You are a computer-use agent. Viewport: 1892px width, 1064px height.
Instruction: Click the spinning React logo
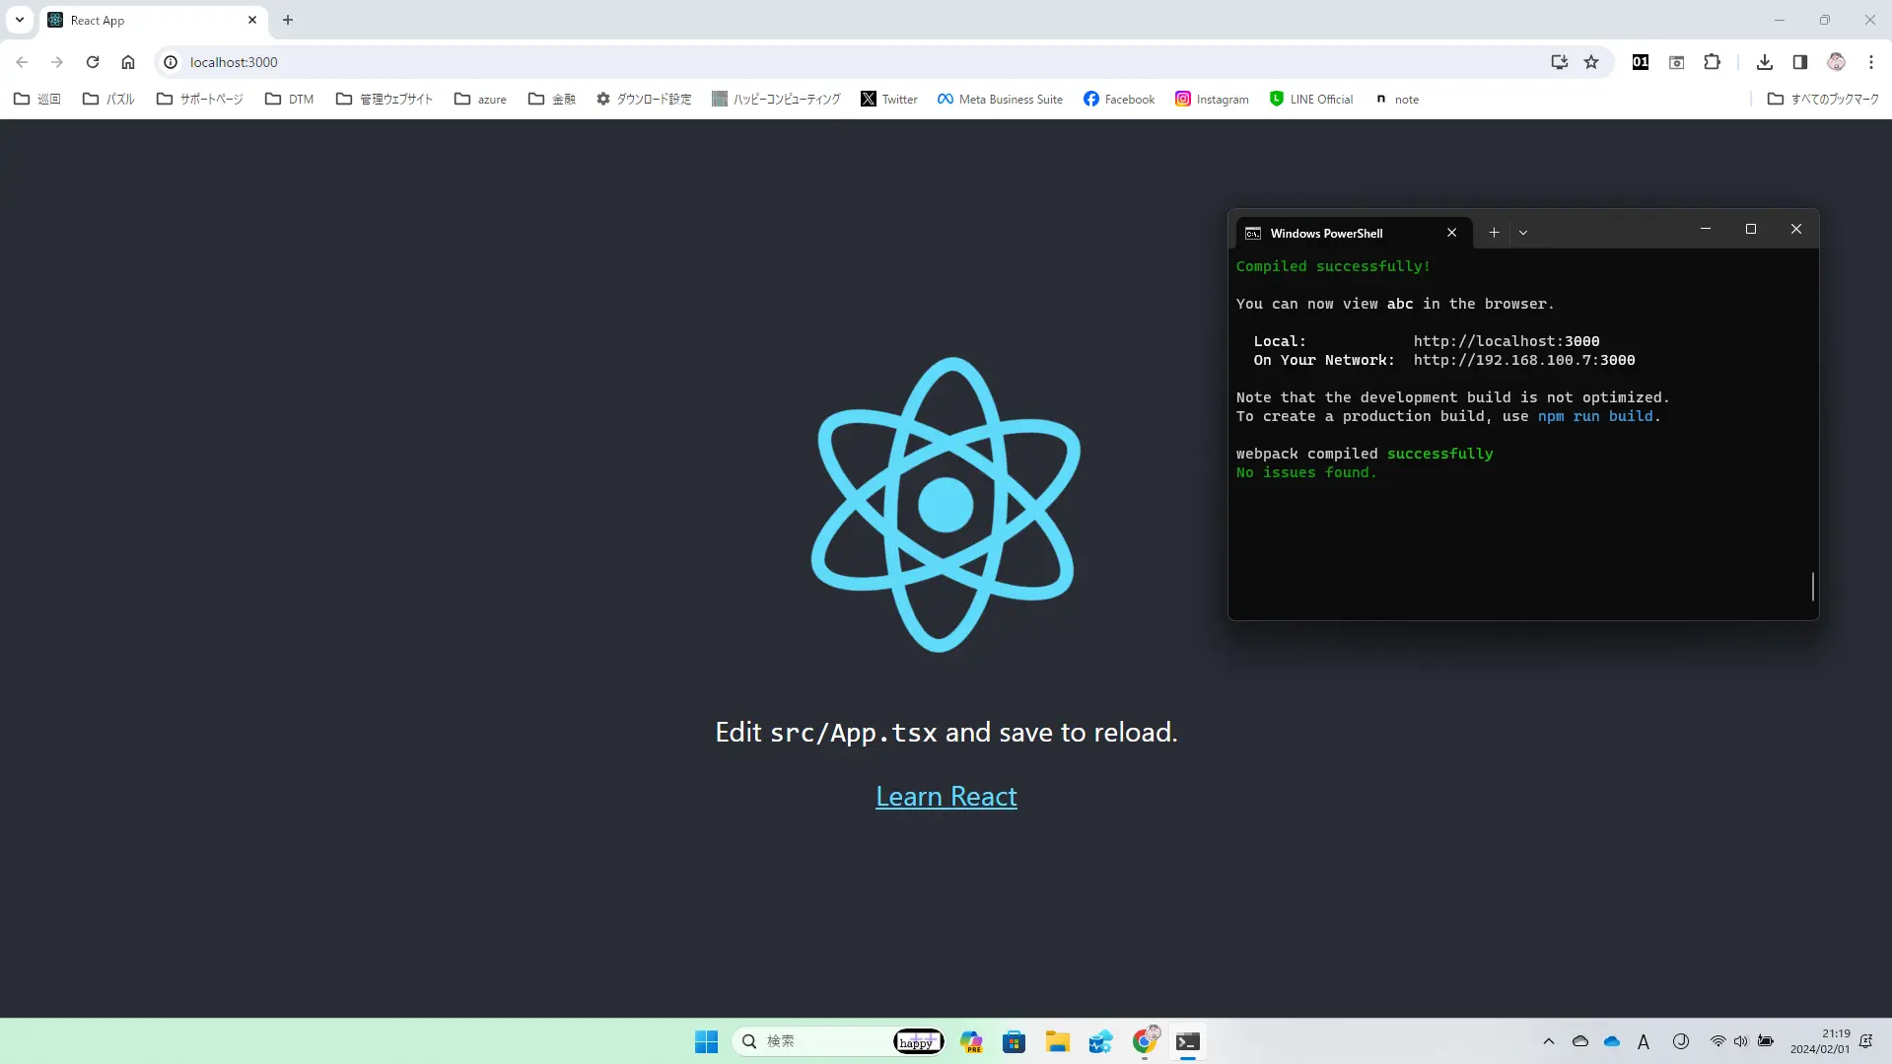946,505
